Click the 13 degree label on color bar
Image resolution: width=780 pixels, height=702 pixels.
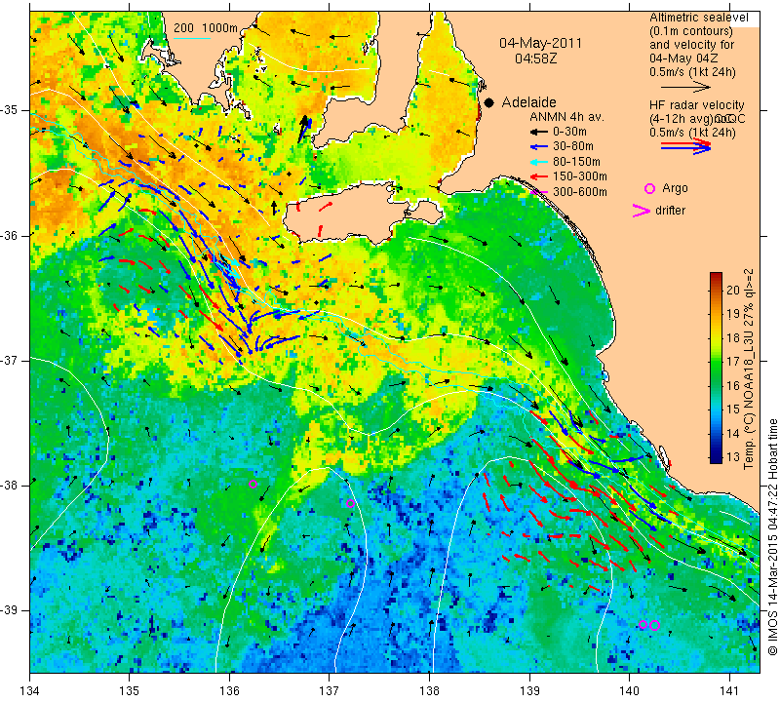coord(733,457)
